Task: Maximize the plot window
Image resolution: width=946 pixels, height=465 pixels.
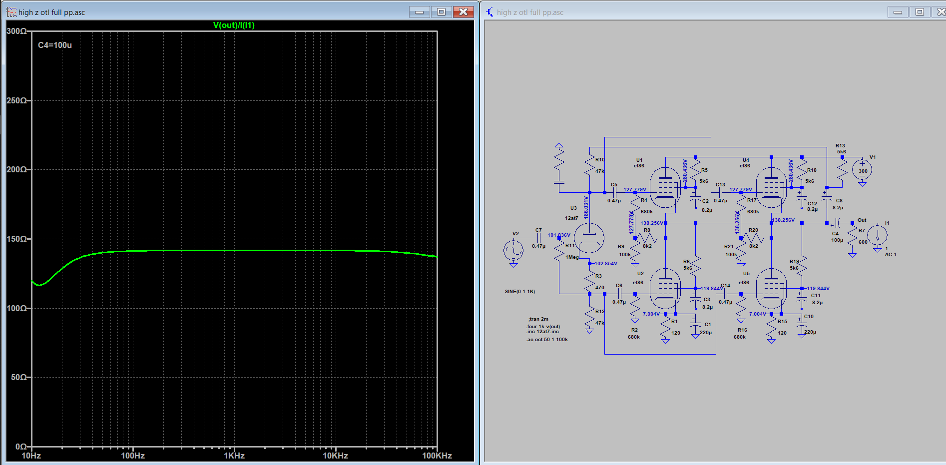Action: coord(441,12)
